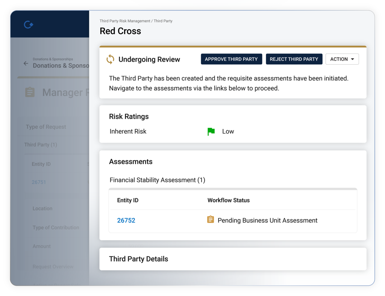Screen dimensions: 385x296
Task: Click the green Low risk flag icon
Action: point(211,131)
